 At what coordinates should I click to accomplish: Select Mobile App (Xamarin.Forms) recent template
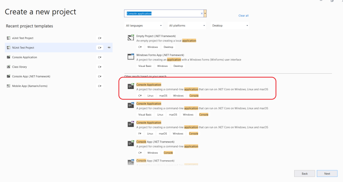59,86
